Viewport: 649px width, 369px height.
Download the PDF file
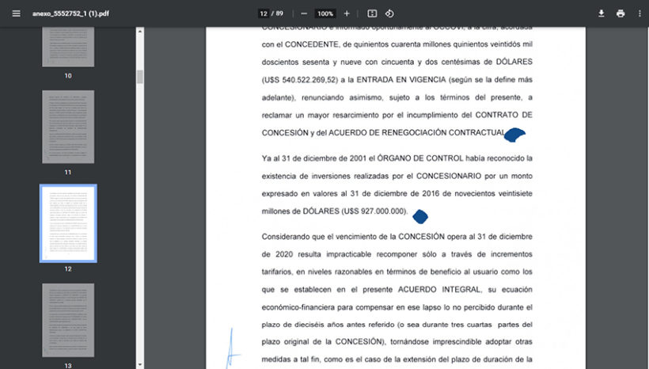601,13
